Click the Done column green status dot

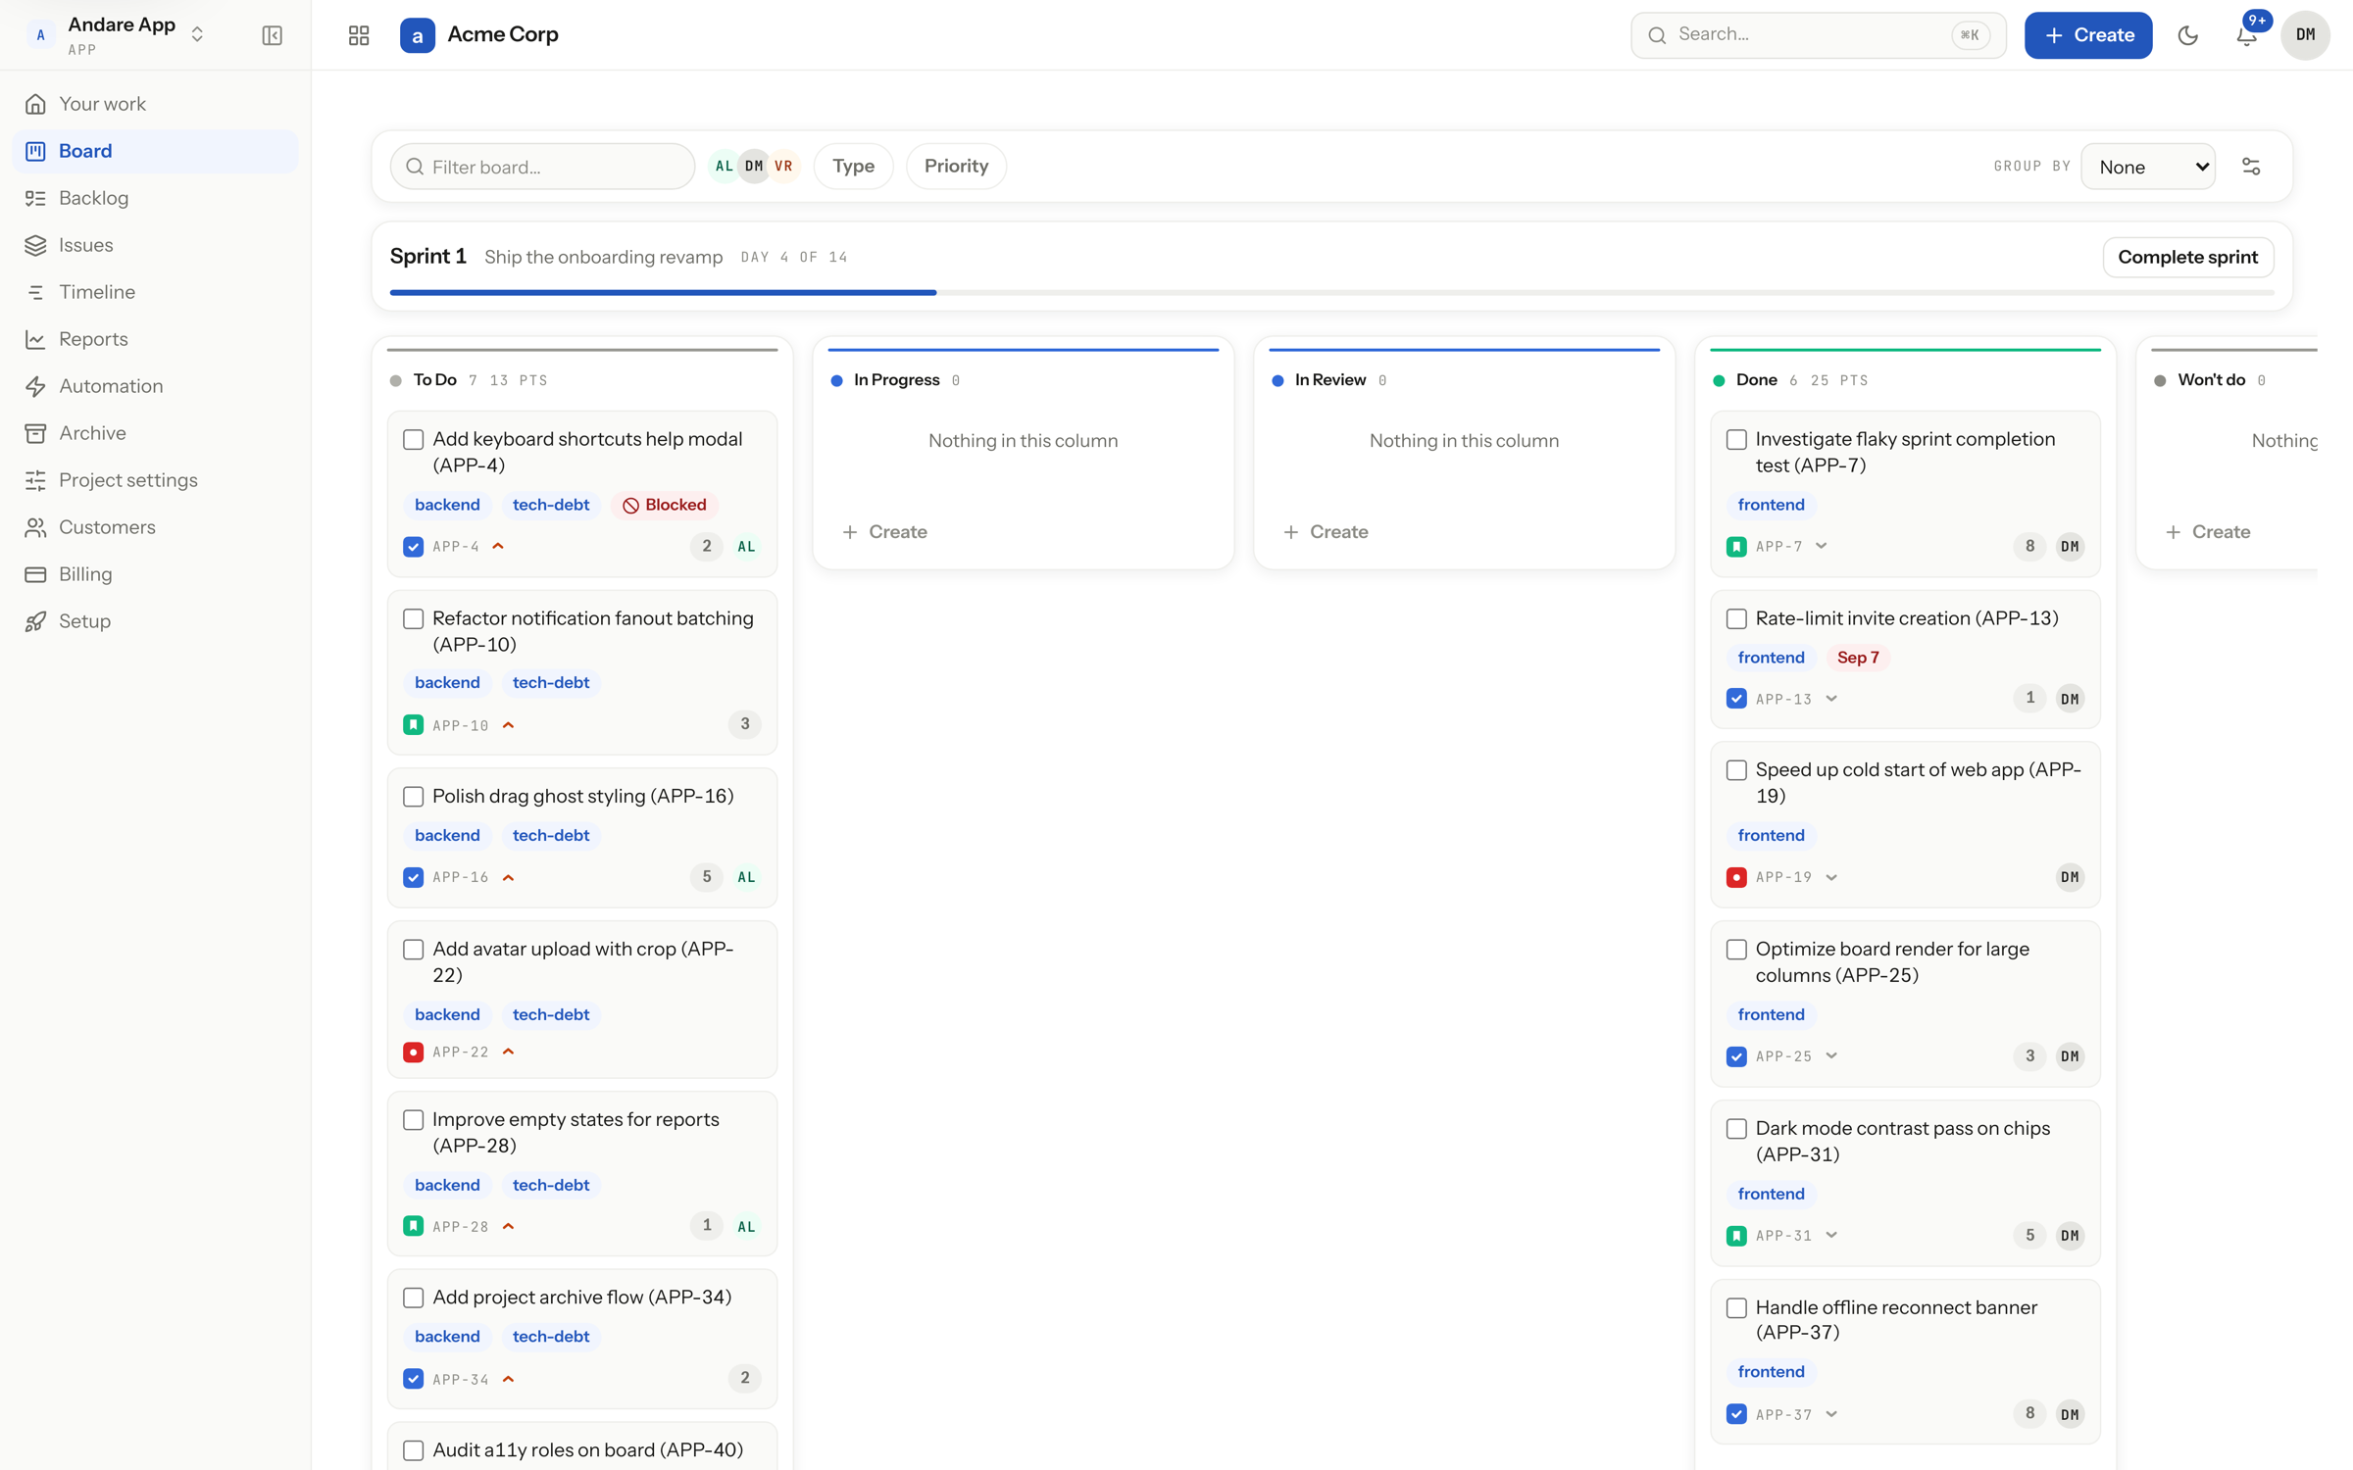(1719, 380)
